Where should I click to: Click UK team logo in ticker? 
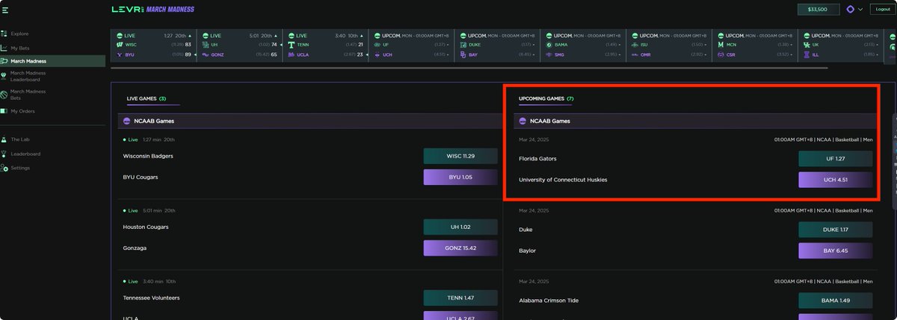(806, 45)
